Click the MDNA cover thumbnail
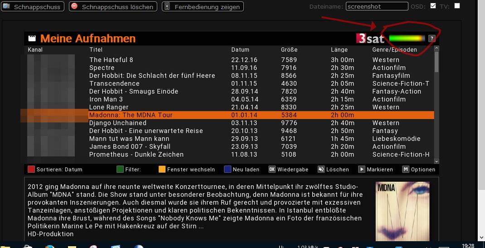This screenshot has height=248, width=485. click(403, 211)
